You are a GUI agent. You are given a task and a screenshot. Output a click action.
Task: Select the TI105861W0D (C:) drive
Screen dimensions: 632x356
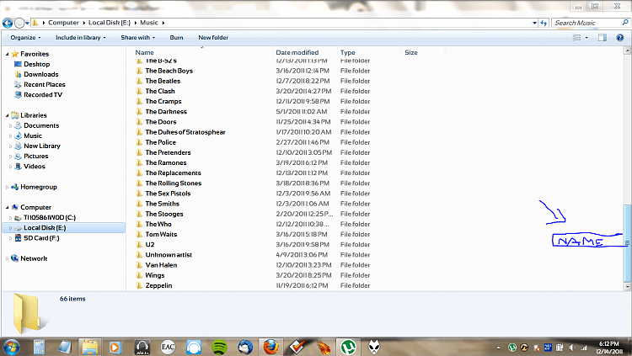[x=50, y=217]
